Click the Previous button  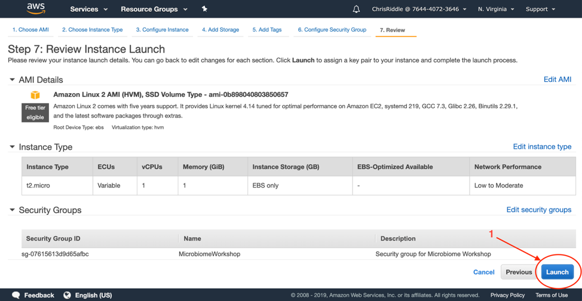[x=518, y=272]
